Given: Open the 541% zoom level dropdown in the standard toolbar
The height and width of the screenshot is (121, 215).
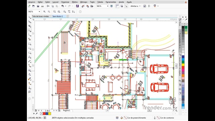Looking at the screenshot, I should coord(107,6).
